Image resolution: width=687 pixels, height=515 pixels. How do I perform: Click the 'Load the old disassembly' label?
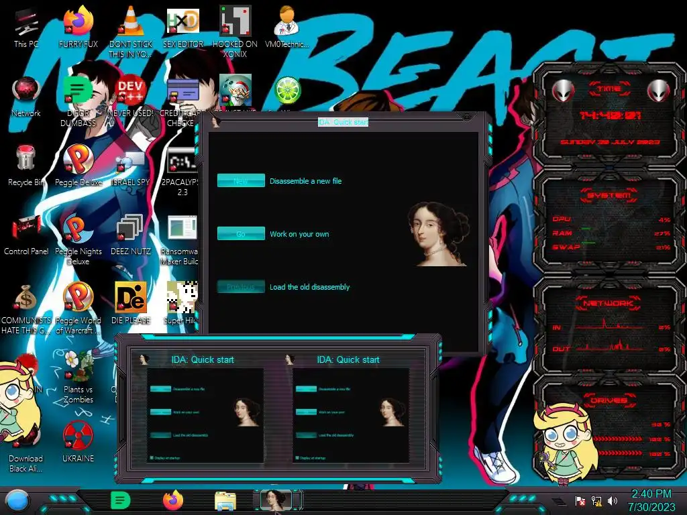coord(309,287)
